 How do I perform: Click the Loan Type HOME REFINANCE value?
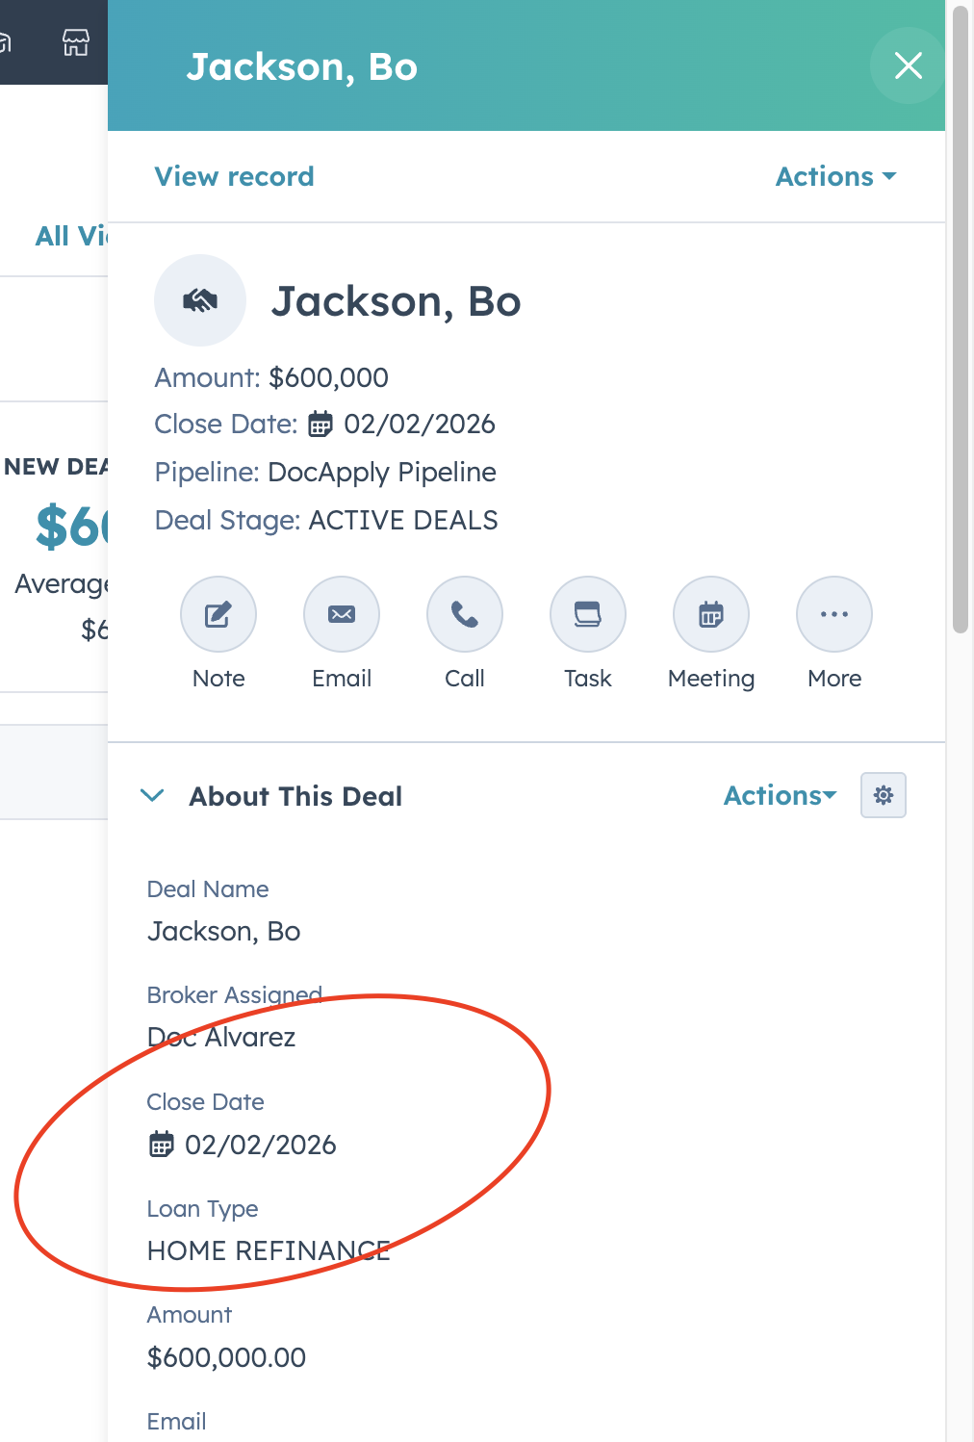click(x=269, y=1250)
